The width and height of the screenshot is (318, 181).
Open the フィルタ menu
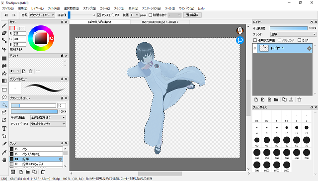[x=54, y=8]
